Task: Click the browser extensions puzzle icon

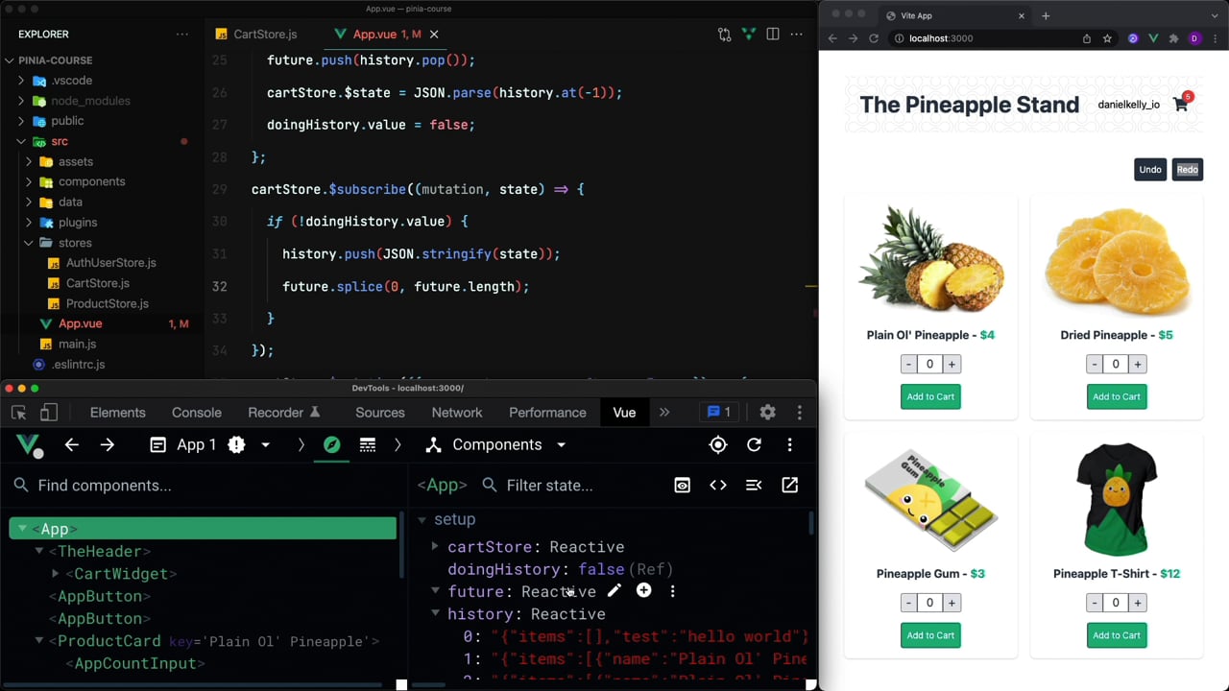Action: tap(1173, 38)
